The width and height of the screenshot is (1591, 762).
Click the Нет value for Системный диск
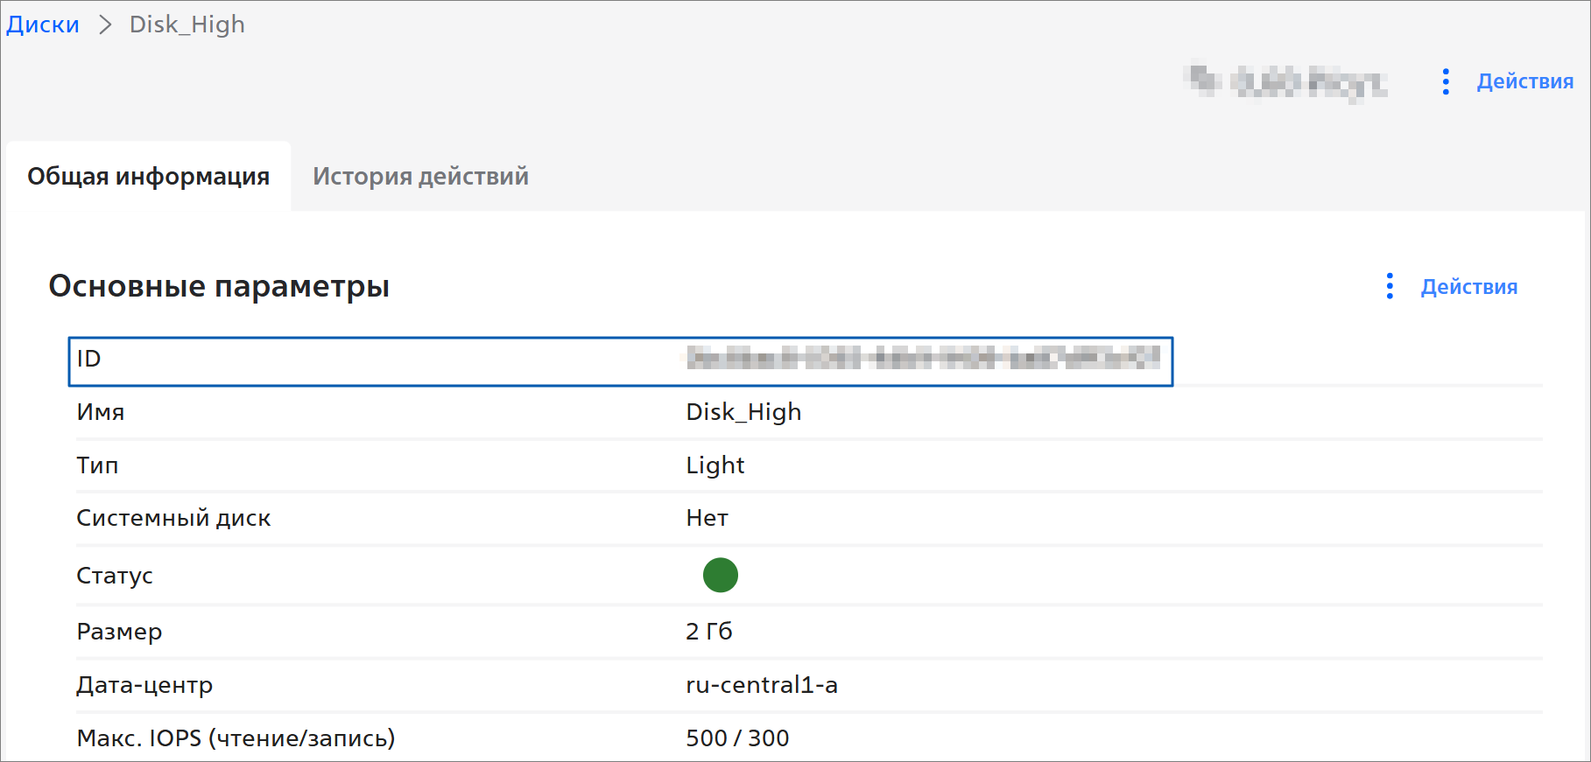pyautogui.click(x=707, y=519)
